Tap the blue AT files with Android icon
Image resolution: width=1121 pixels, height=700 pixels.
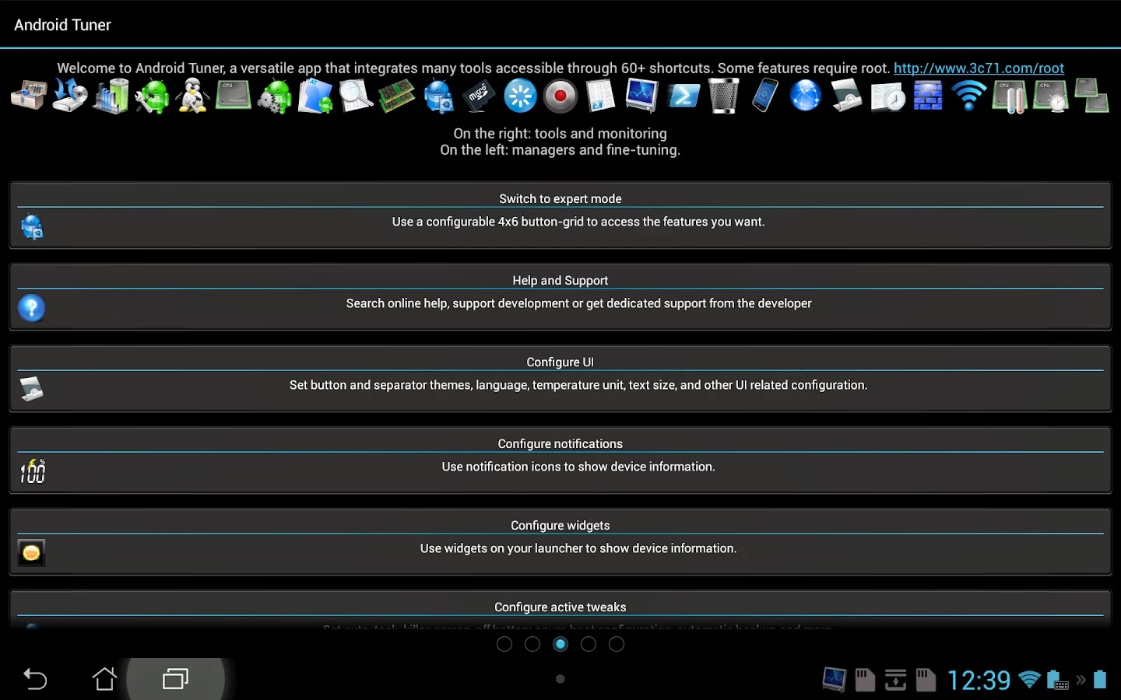click(x=315, y=96)
